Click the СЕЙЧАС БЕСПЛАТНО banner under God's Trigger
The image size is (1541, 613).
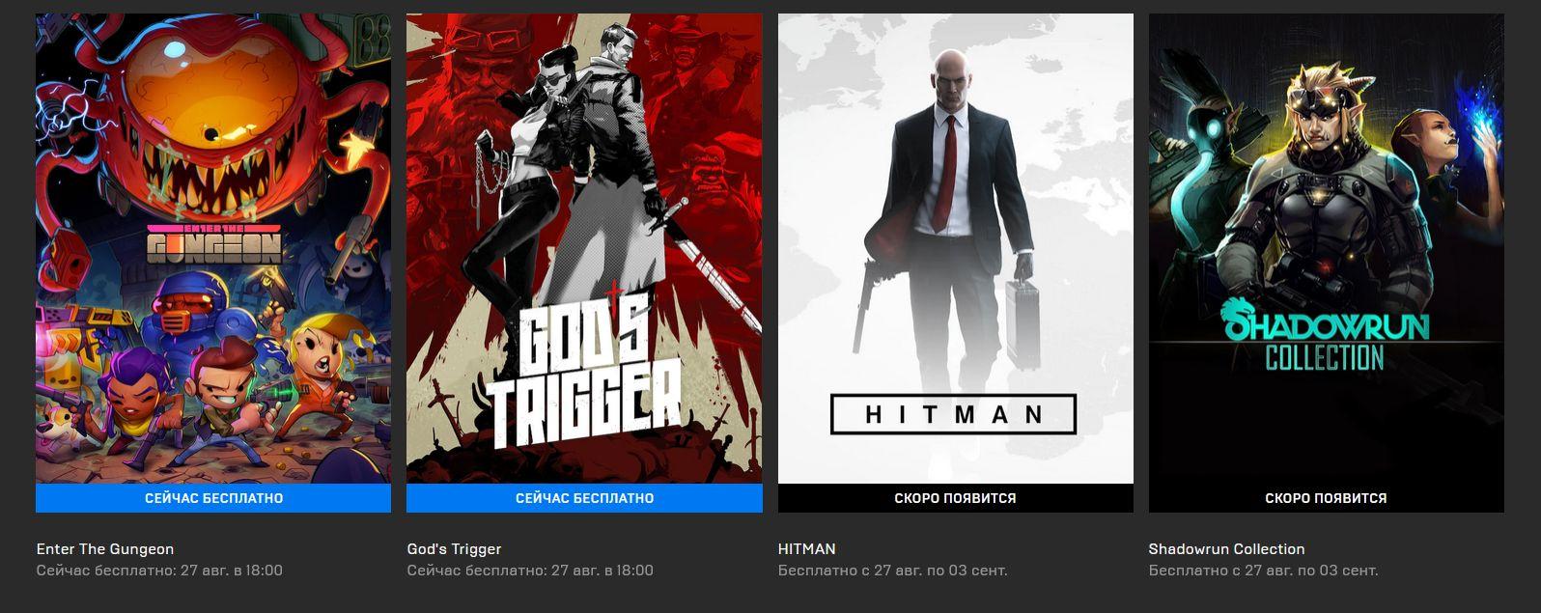[x=584, y=498]
